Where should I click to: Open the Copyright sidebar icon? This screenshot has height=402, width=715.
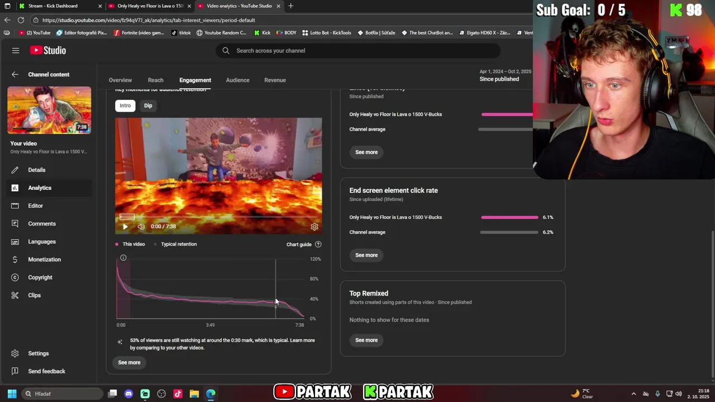[15, 277]
